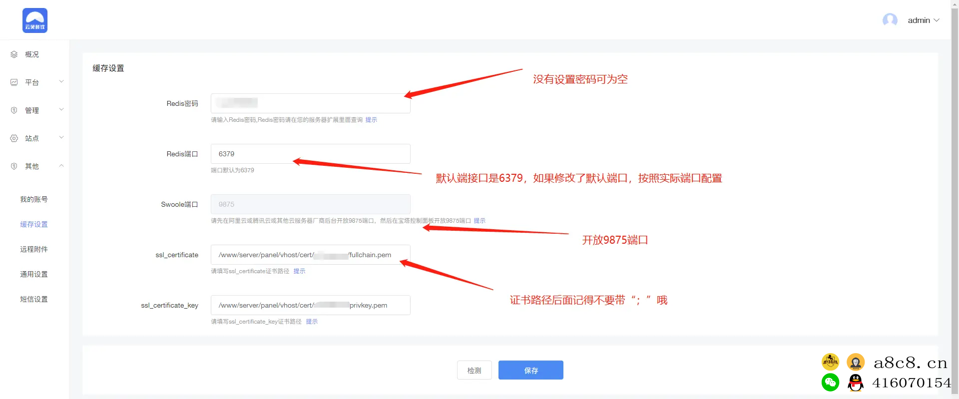Image resolution: width=959 pixels, height=399 pixels.
Task: Select 缓存设置 submenu item
Action: [x=34, y=224]
